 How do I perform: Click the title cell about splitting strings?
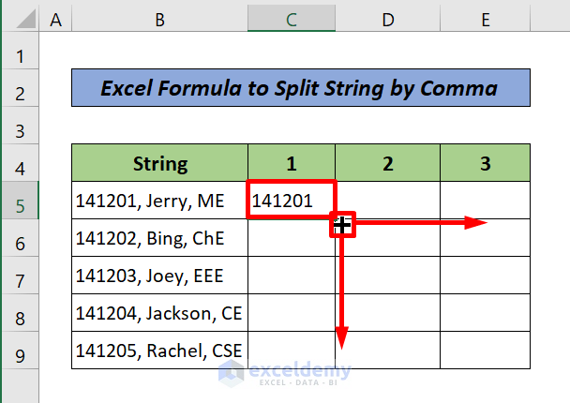300,90
